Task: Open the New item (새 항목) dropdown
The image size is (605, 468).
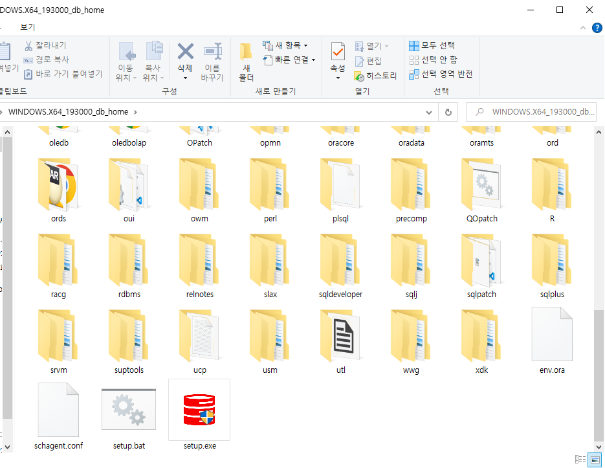Action: point(285,45)
